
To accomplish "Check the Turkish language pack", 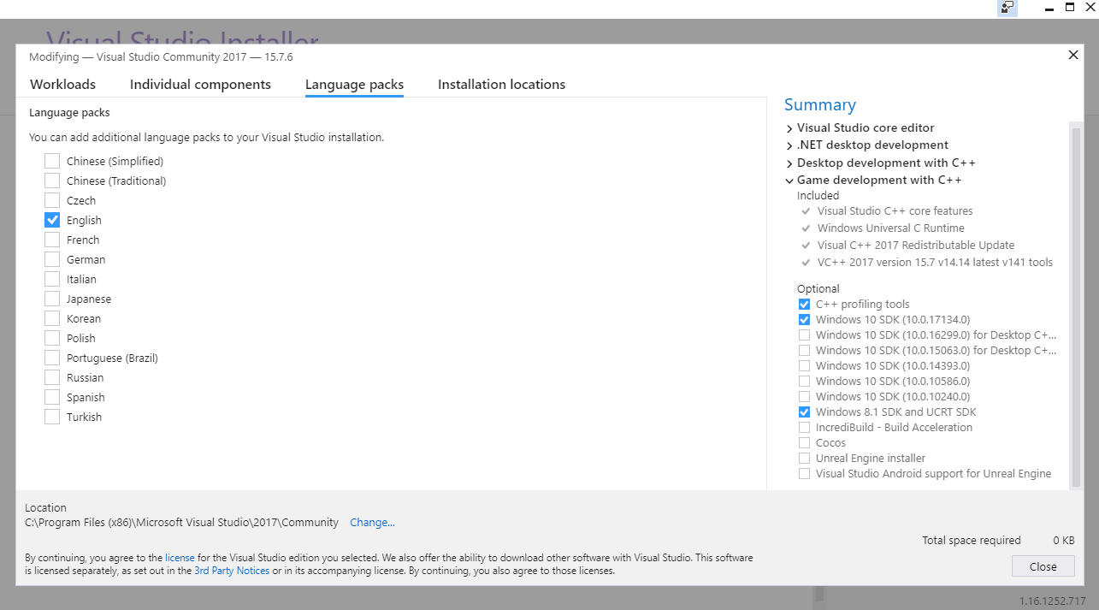I will pyautogui.click(x=52, y=417).
